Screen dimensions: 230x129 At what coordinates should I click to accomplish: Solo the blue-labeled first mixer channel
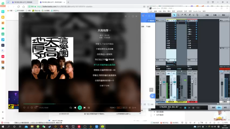164,80
